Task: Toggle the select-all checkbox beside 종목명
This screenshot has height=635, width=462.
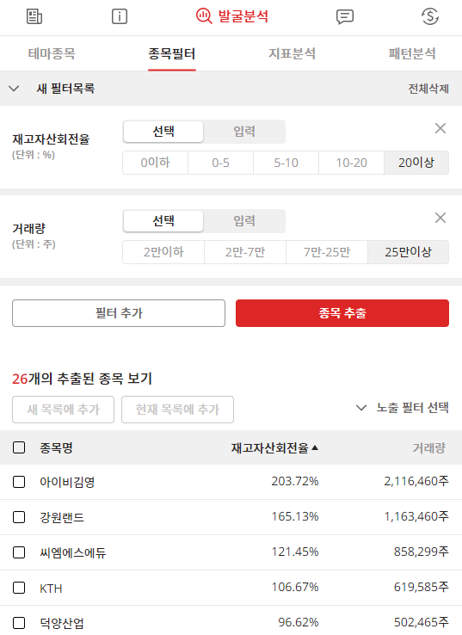Action: pos(19,447)
